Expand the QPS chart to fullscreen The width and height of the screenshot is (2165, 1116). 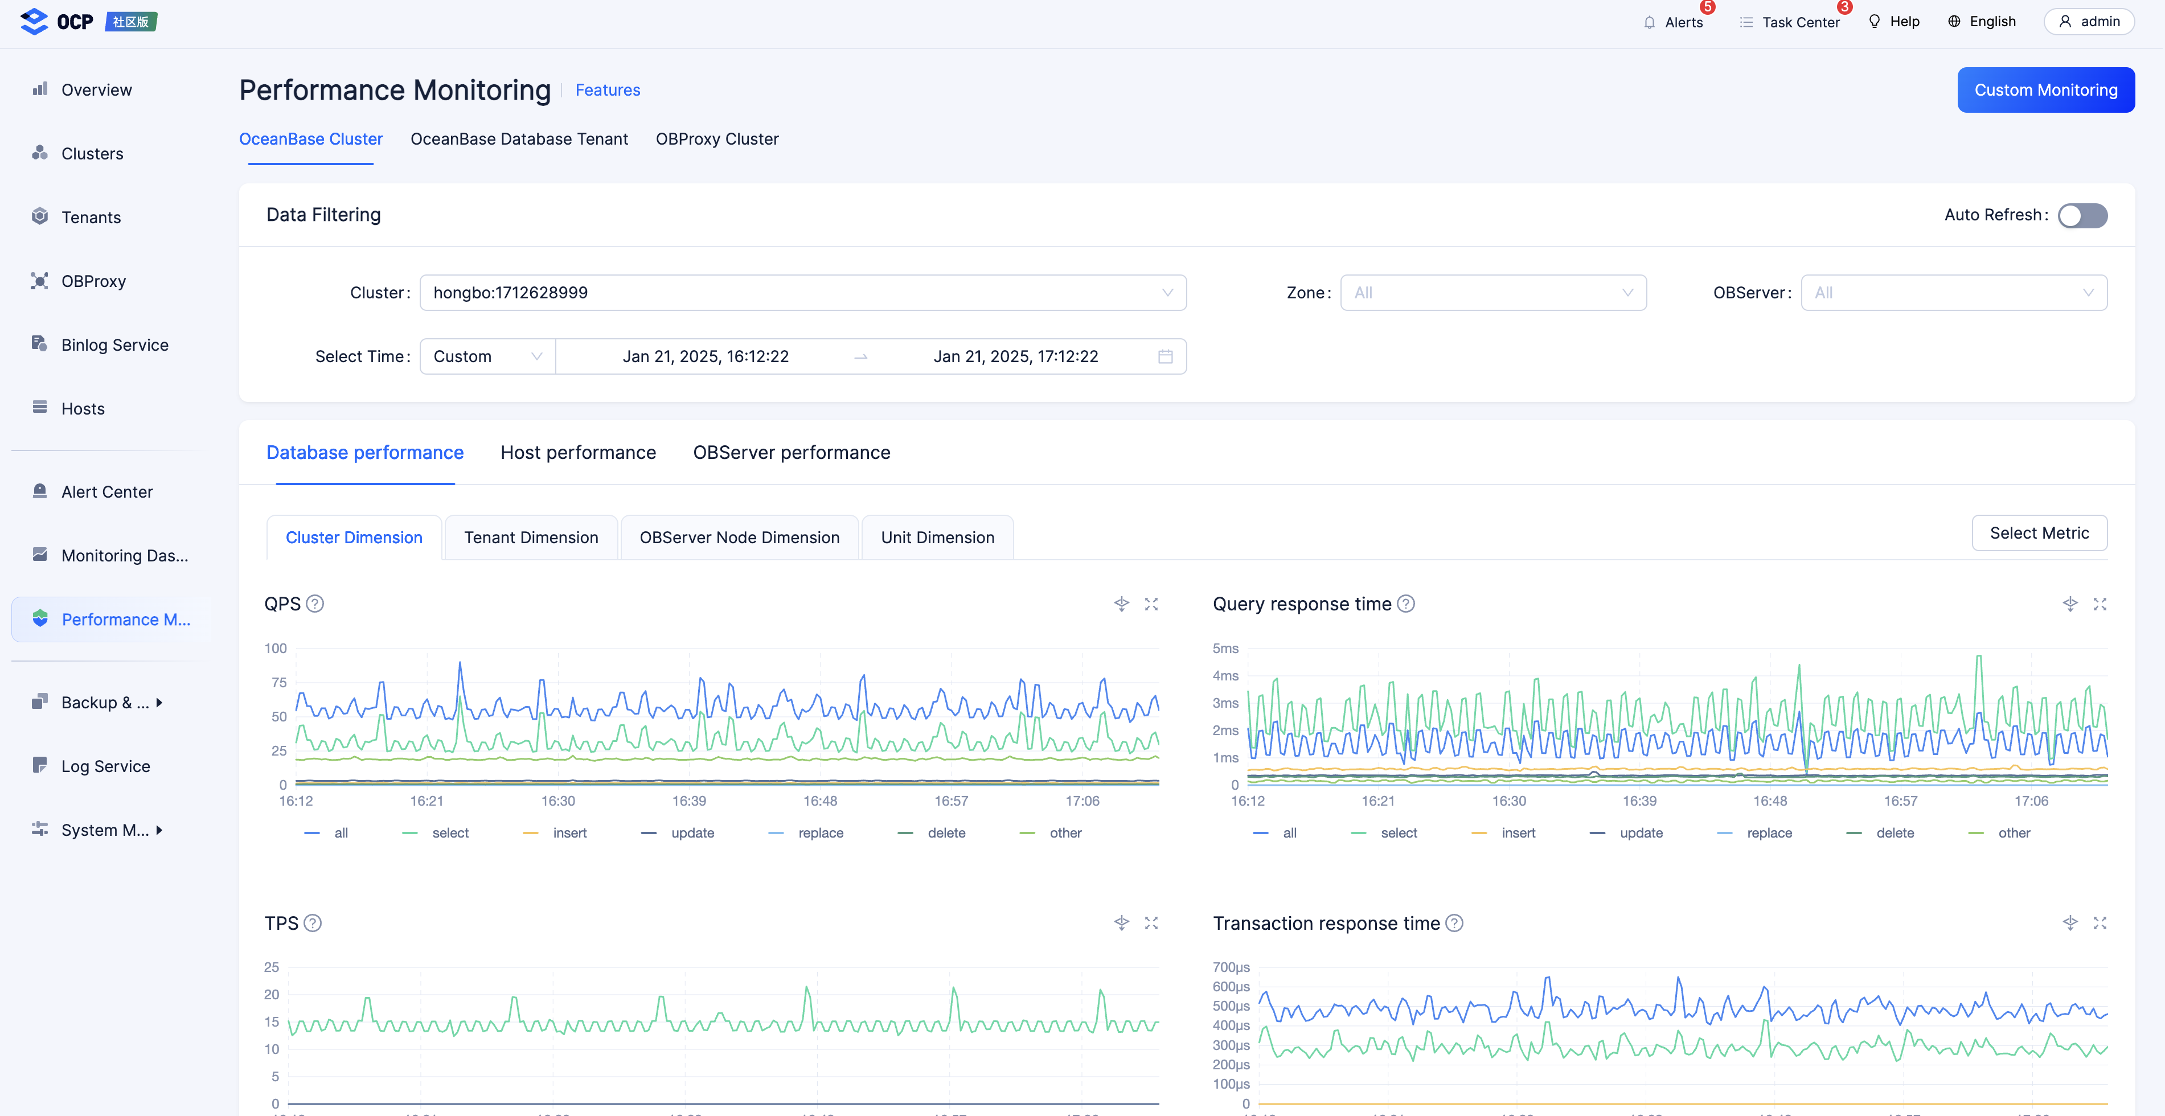[1151, 604]
